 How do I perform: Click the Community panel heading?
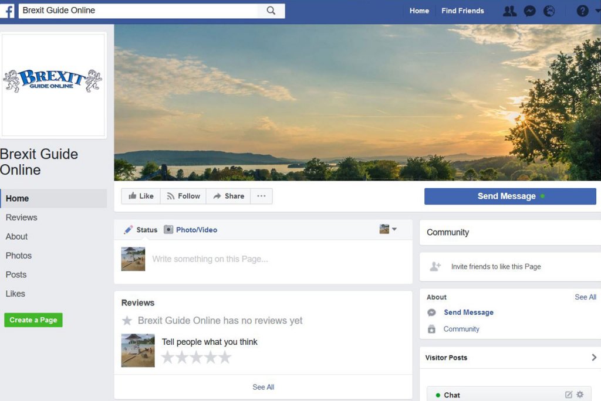click(x=448, y=233)
